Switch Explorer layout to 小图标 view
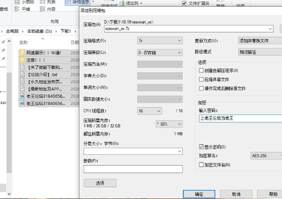 tap(24, 2)
